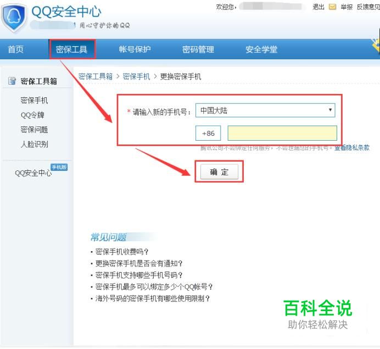The height and width of the screenshot is (349, 380).
Task: Open FAQ 更换密保手机是否会有通知？
Action: pyautogui.click(x=139, y=263)
